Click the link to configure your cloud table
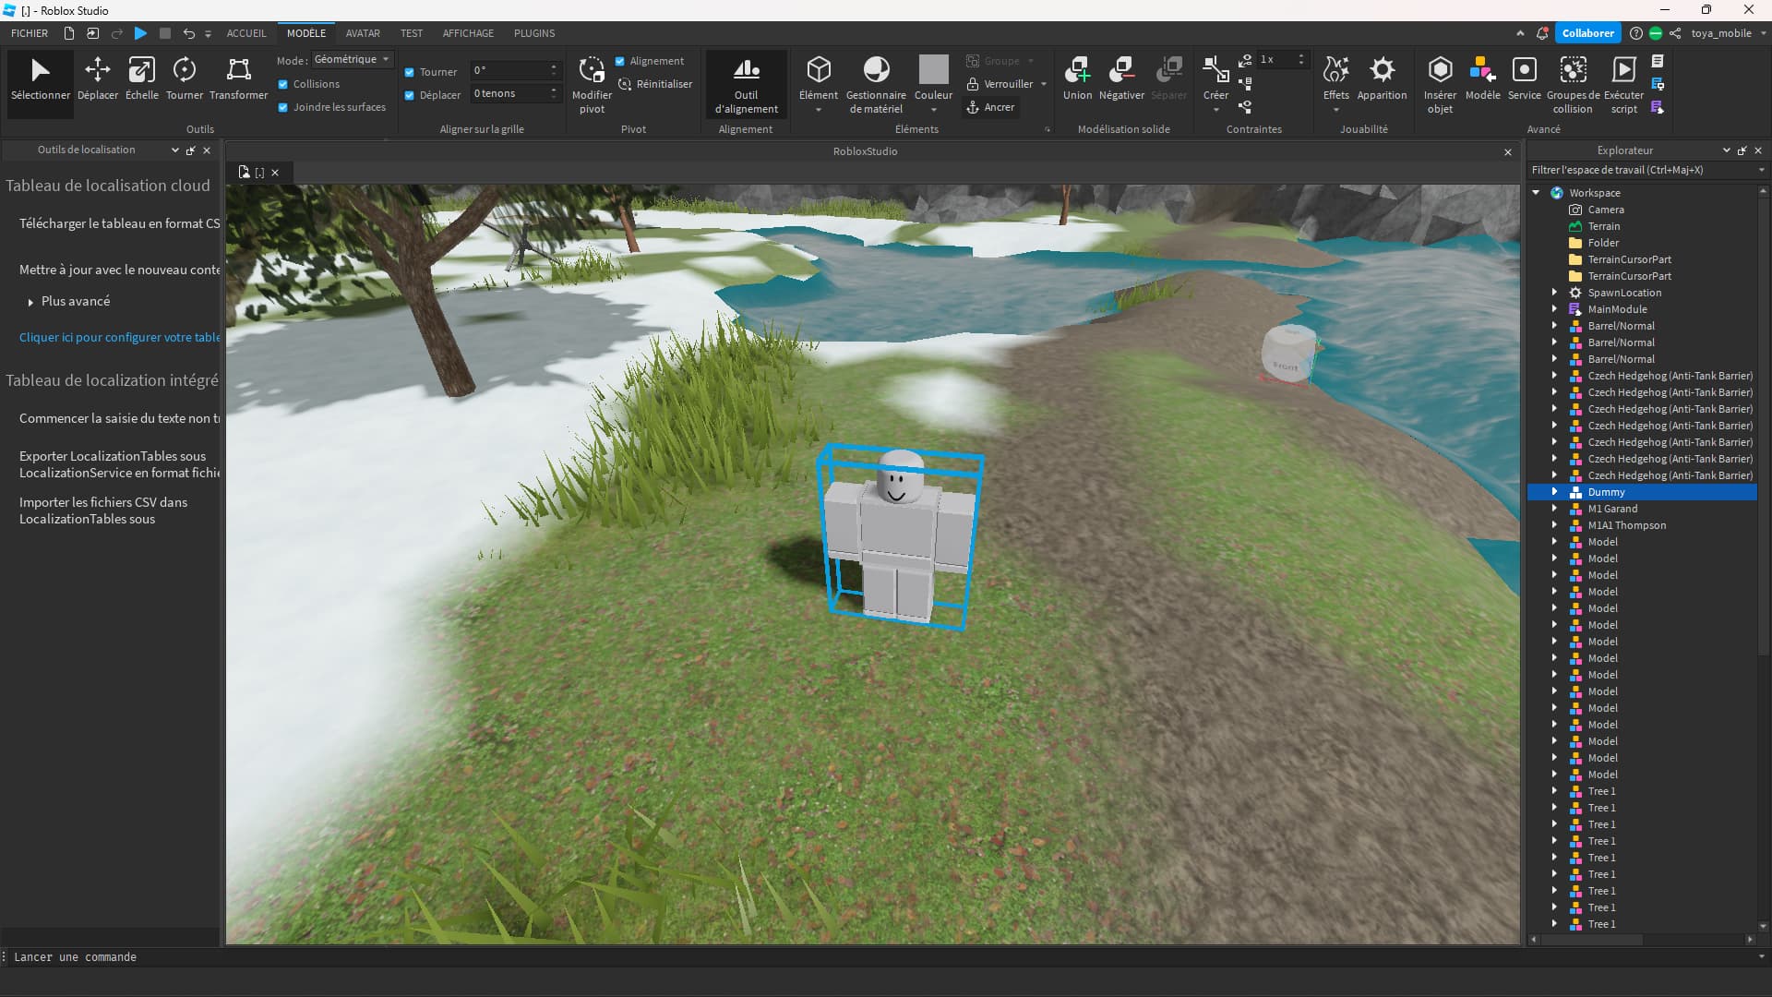This screenshot has width=1772, height=997. click(119, 337)
